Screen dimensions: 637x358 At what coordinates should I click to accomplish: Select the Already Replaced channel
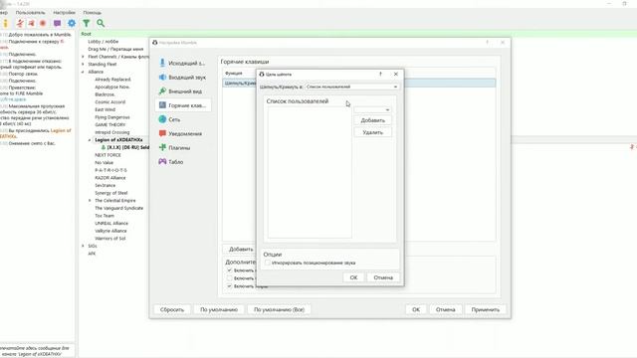tap(112, 80)
